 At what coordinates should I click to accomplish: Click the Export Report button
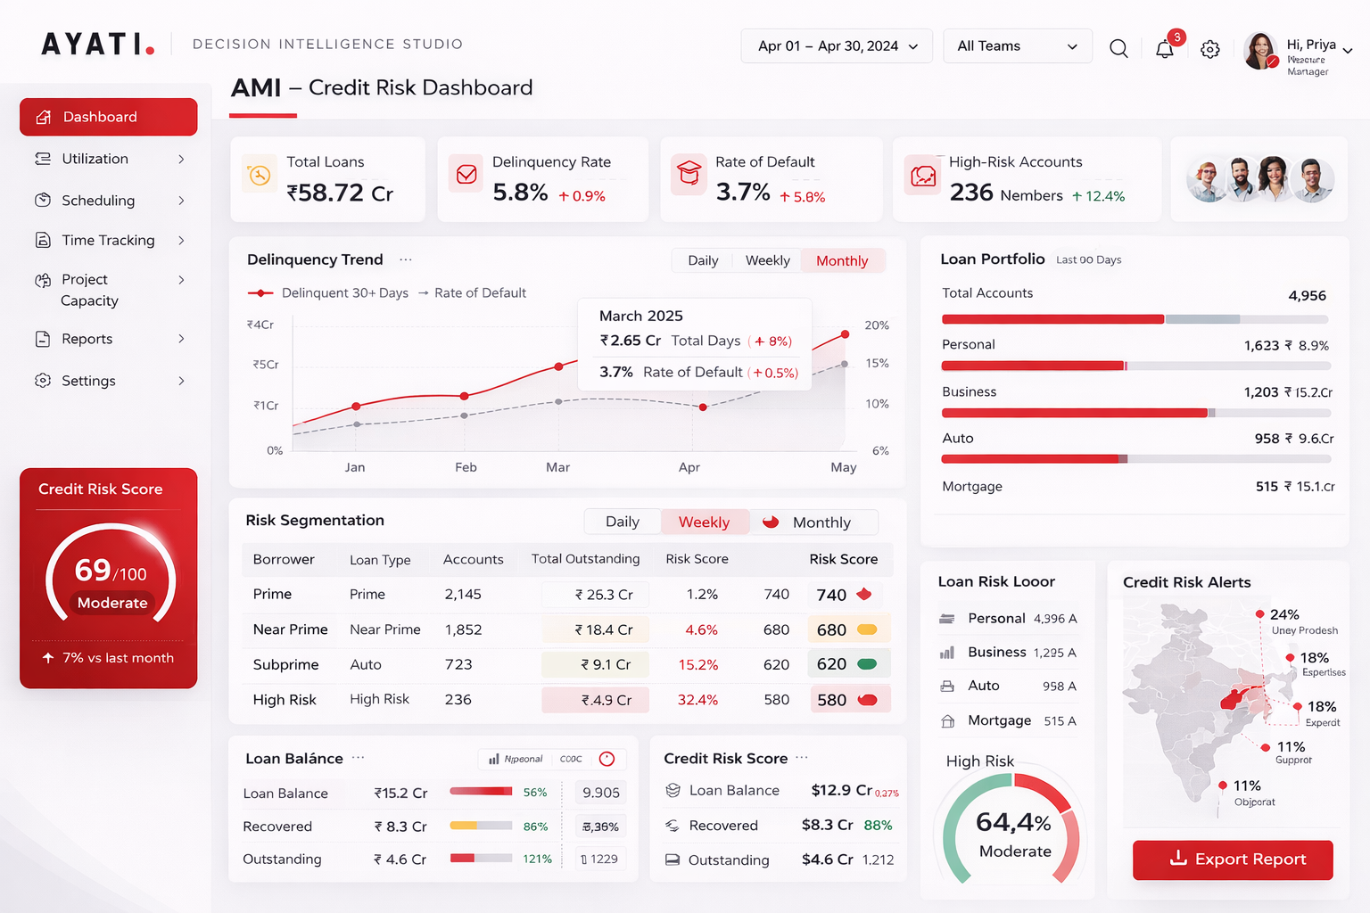coord(1232,860)
